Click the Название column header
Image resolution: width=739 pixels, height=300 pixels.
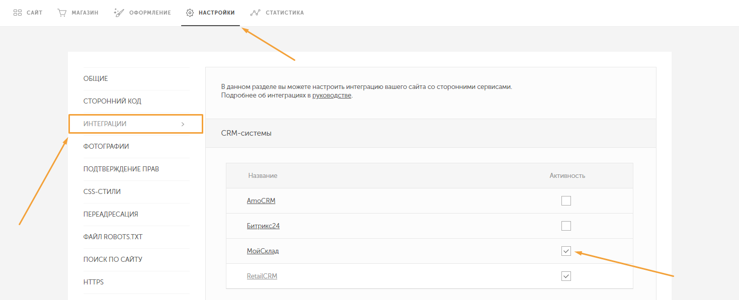pos(263,176)
